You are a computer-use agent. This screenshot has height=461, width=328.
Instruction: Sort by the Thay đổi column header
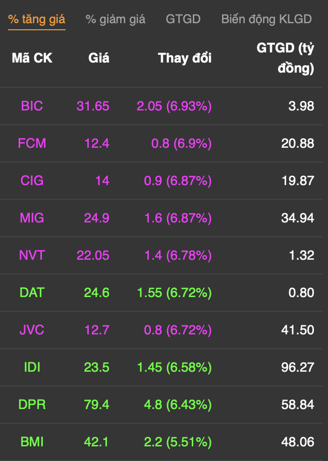185,58
